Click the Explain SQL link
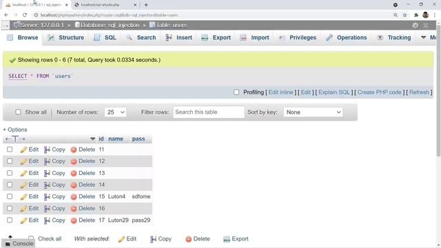 [334, 92]
